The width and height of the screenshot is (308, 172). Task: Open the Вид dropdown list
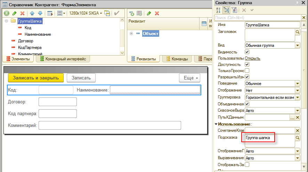click(x=298, y=45)
